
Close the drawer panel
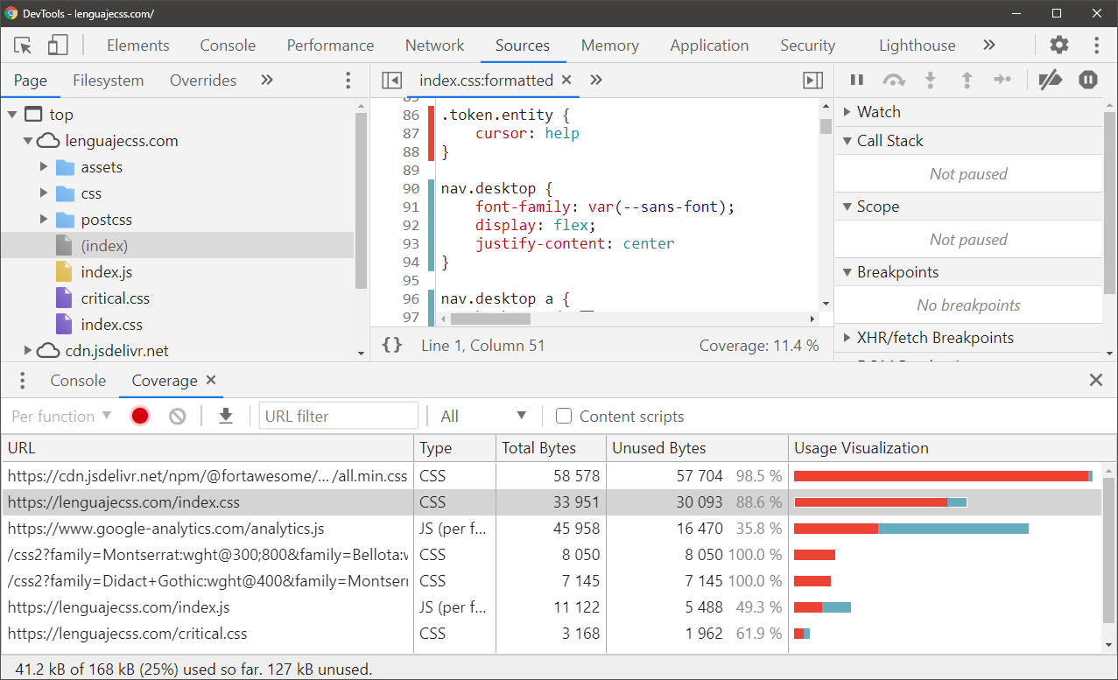pyautogui.click(x=1096, y=380)
